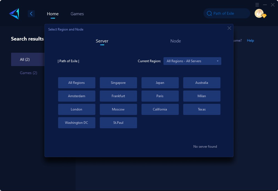Open the Home tab
This screenshot has width=278, height=191.
tap(53, 14)
